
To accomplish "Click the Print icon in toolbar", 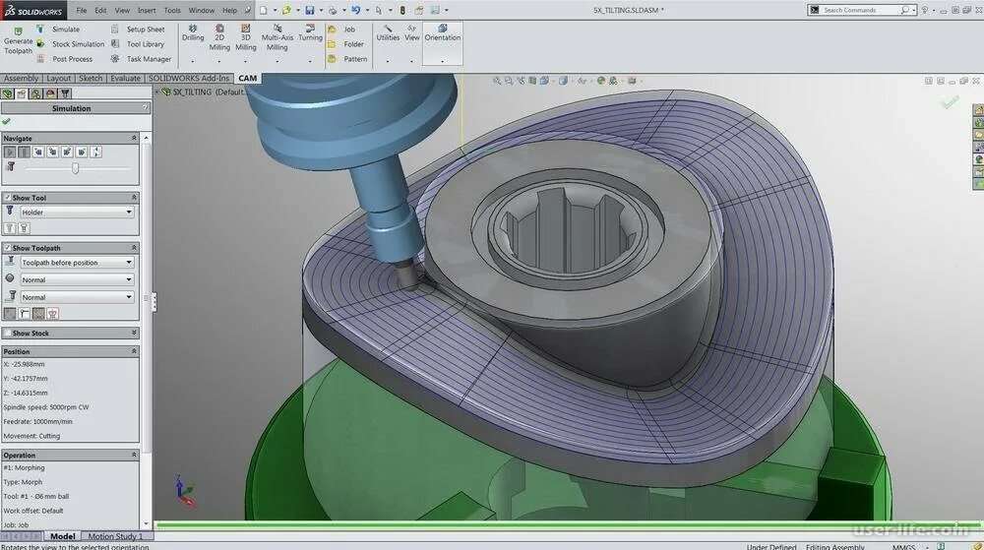I will (333, 10).
